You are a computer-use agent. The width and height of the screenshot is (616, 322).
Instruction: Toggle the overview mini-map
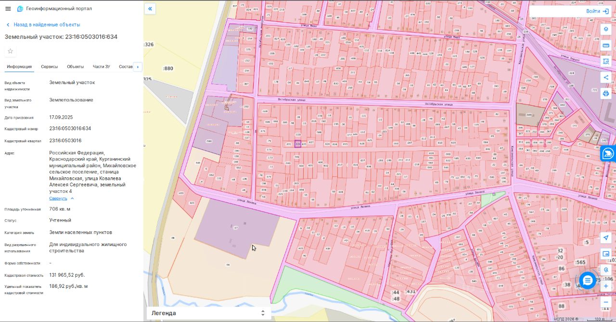(x=606, y=254)
